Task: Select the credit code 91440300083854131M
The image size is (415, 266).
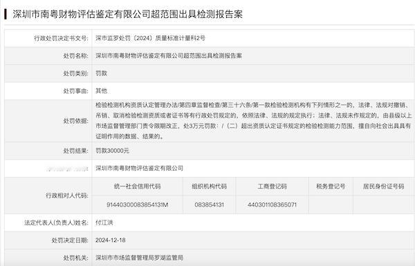Action: click(138, 205)
